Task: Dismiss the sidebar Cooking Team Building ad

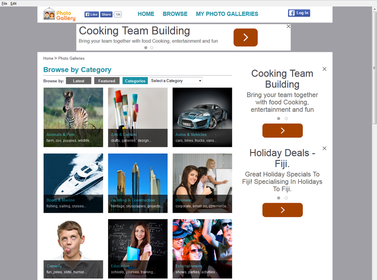Action: [325, 69]
